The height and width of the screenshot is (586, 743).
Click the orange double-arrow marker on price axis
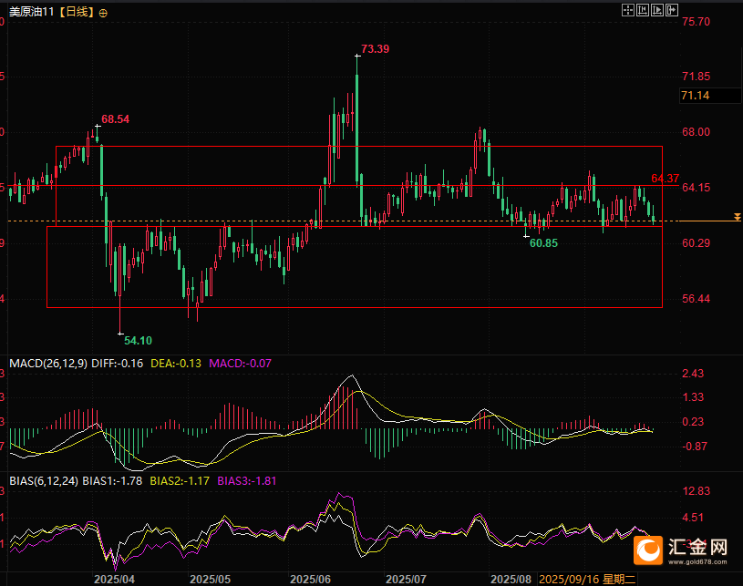(x=736, y=217)
